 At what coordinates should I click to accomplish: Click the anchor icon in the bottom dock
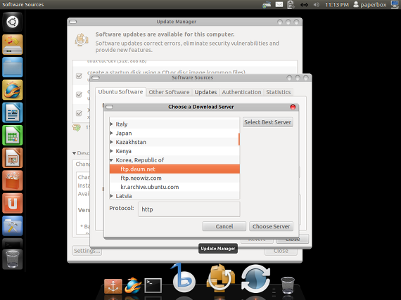click(113, 286)
